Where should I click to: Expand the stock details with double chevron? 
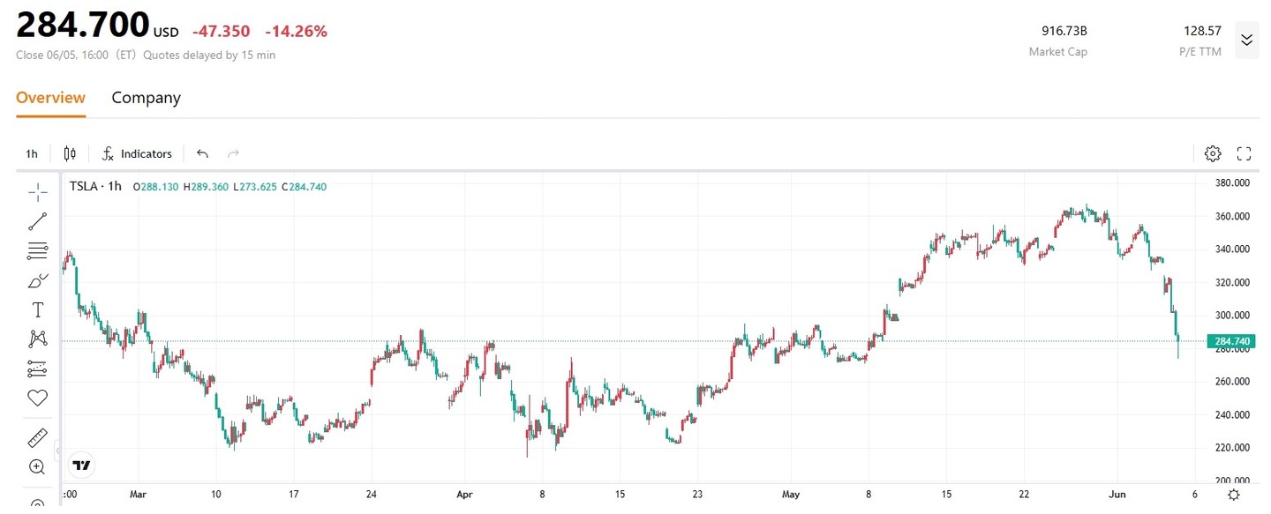(x=1246, y=40)
